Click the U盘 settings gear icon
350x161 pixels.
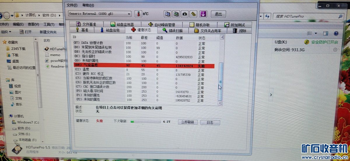tap(335, 50)
